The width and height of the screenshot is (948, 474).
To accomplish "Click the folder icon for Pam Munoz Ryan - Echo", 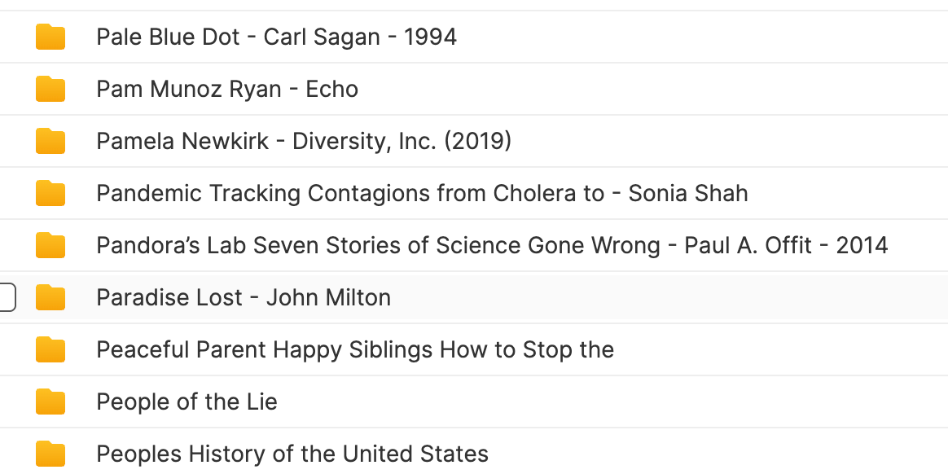I will point(50,89).
